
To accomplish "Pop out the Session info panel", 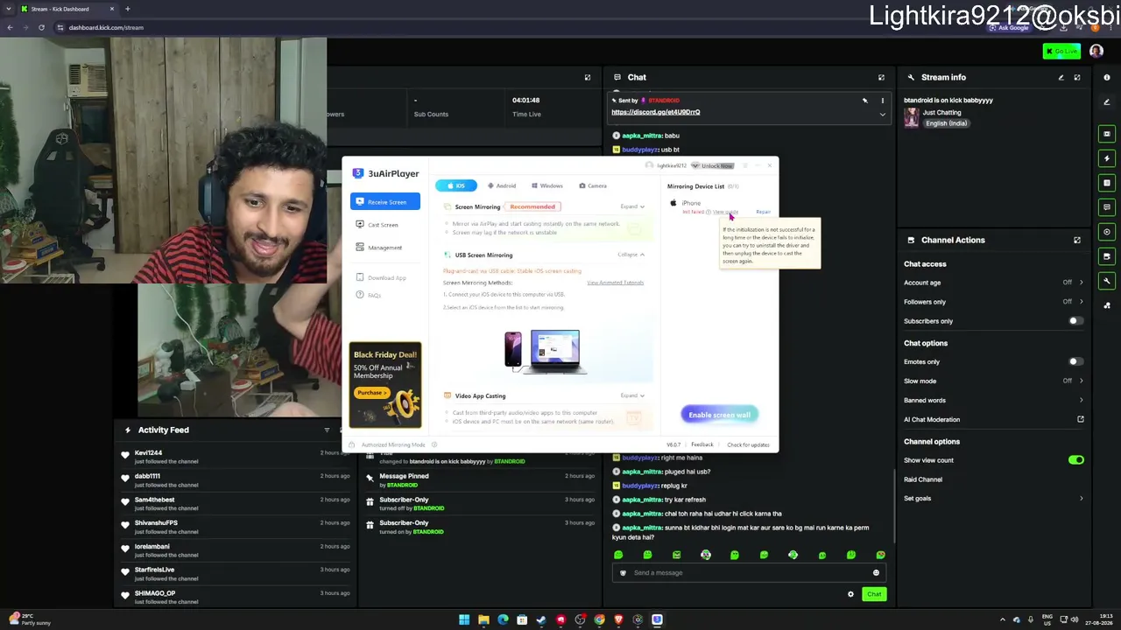I will [x=588, y=77].
